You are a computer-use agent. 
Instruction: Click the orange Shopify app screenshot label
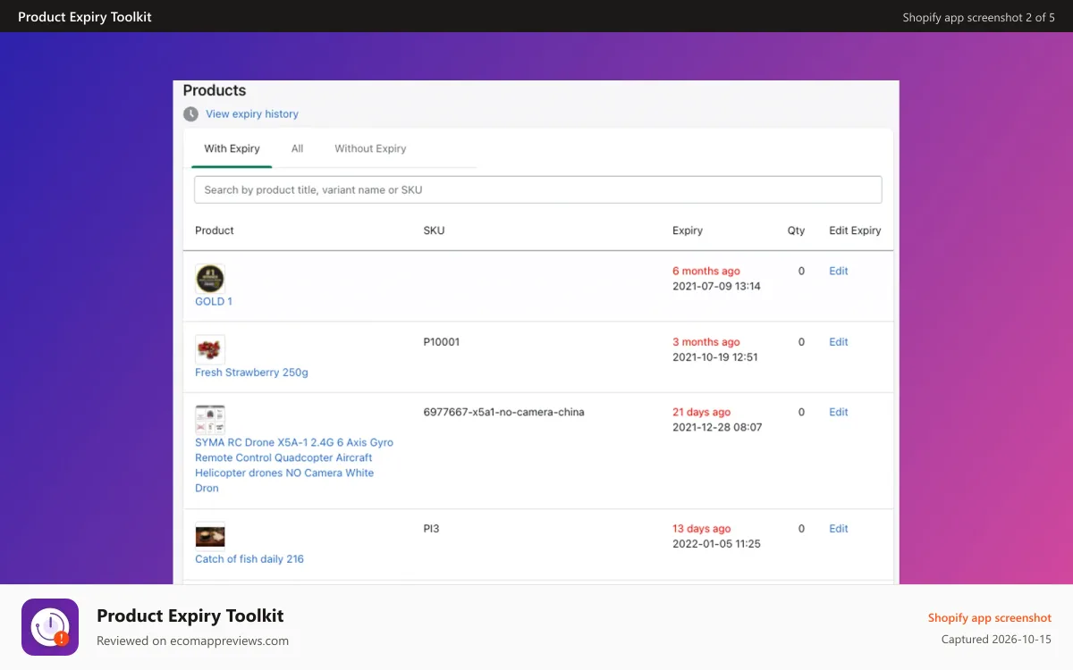point(990,617)
